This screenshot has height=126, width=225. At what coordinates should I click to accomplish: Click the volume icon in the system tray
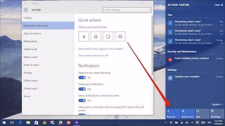point(187,123)
